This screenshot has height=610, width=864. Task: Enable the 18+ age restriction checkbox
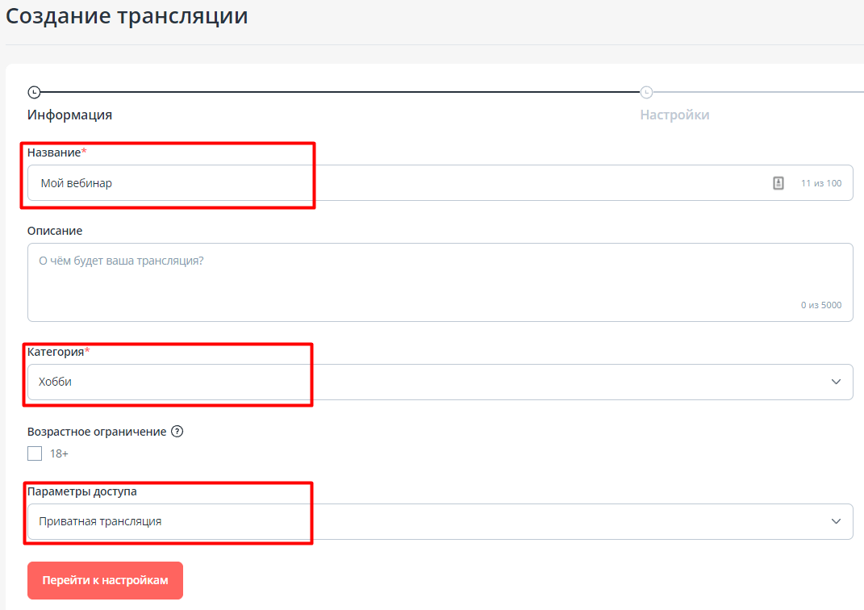pyautogui.click(x=35, y=453)
